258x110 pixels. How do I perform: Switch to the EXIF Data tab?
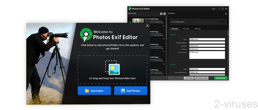pyautogui.click(x=175, y=29)
